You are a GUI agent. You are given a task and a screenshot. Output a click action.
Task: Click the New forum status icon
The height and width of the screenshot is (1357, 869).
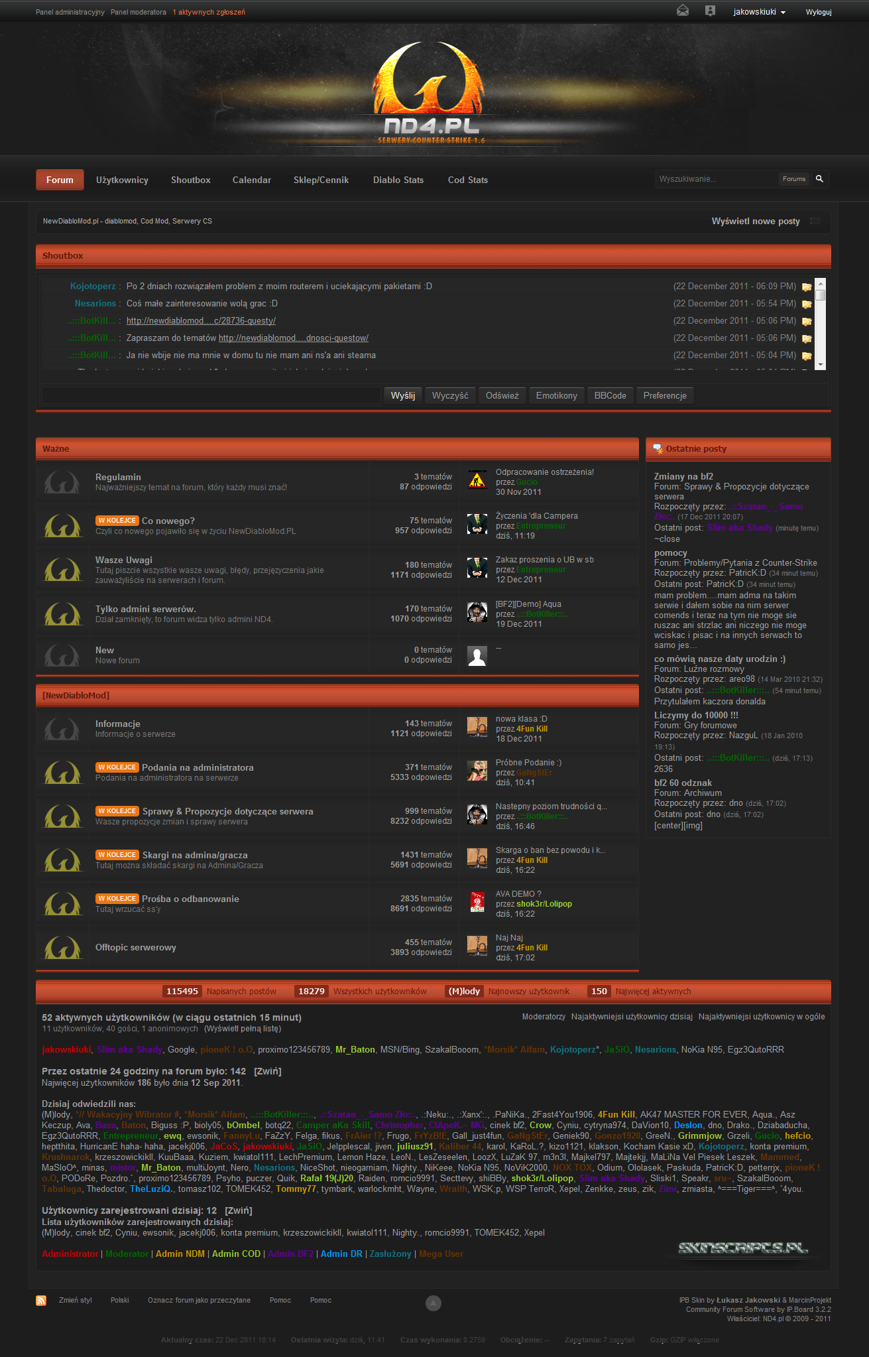[62, 655]
